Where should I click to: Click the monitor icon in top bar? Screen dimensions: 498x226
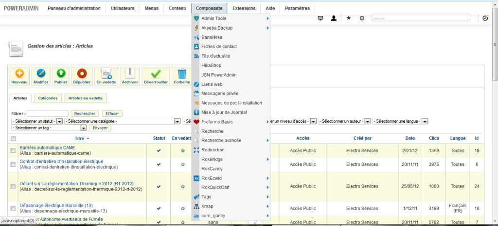coord(320,18)
